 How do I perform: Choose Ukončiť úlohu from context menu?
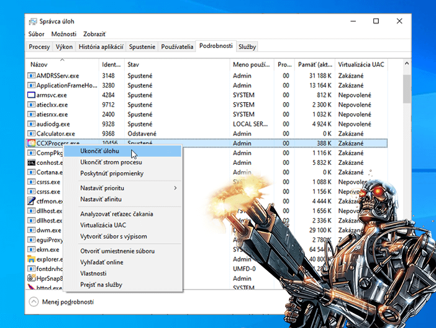99,151
